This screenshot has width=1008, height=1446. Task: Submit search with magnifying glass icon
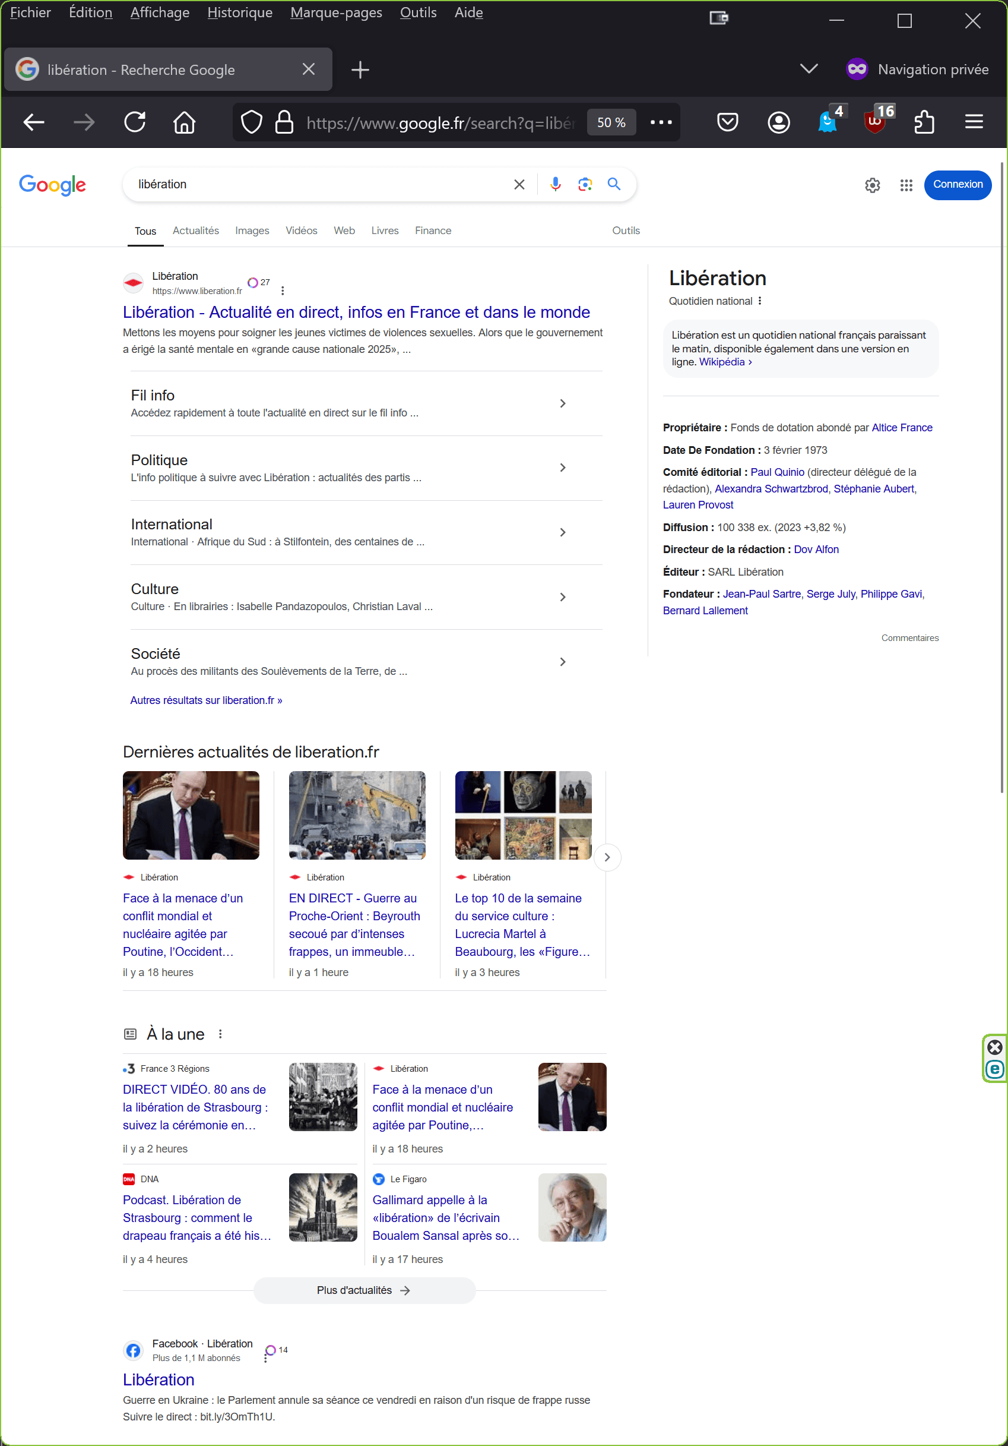click(613, 184)
